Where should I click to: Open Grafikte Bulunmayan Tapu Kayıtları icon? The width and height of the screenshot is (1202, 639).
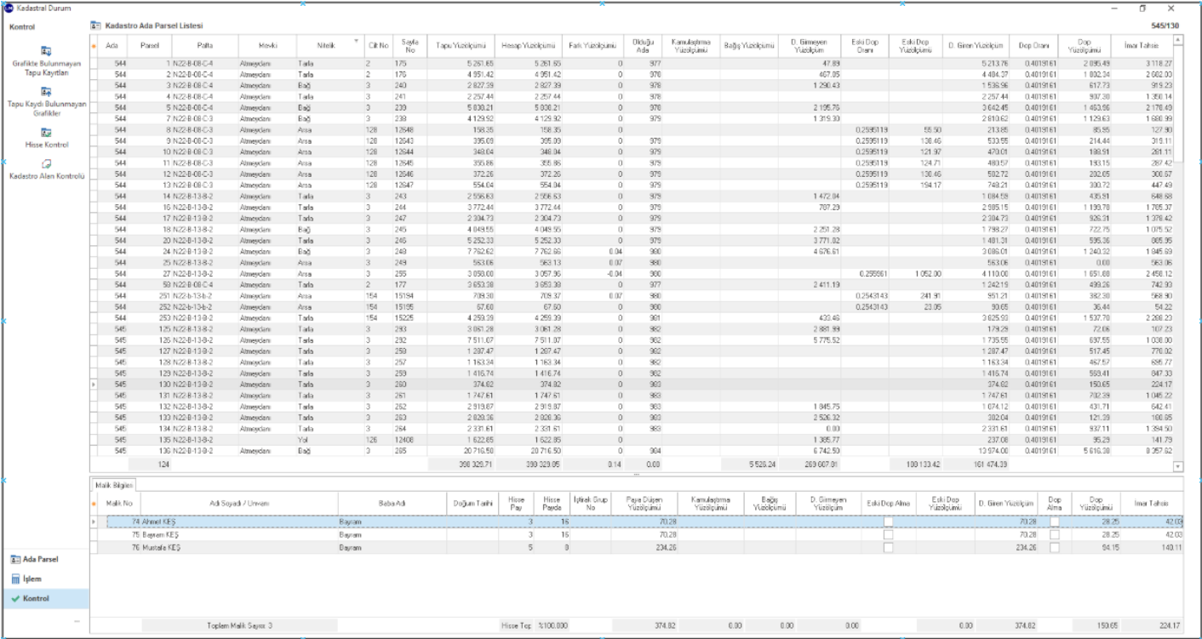(46, 52)
